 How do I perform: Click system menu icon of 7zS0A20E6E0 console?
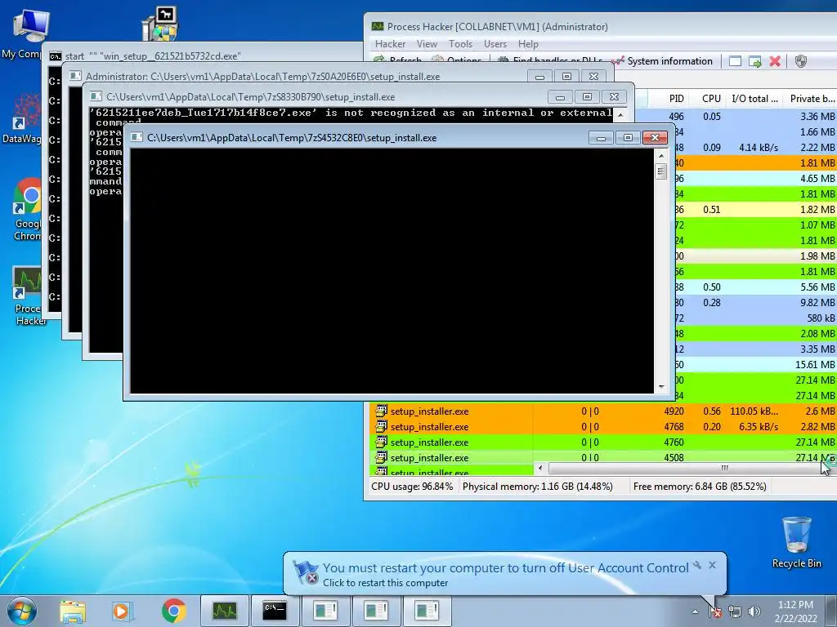coord(75,76)
